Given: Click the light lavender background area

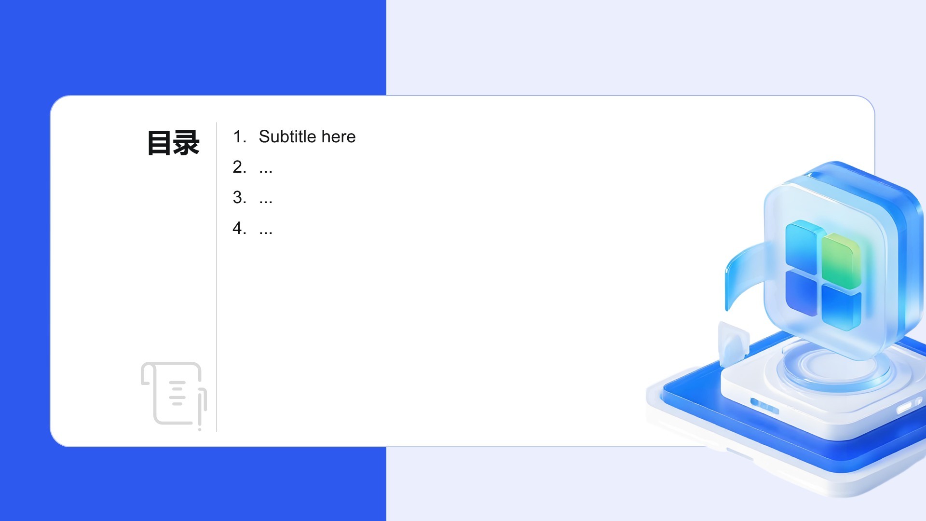Looking at the screenshot, I should (627, 48).
